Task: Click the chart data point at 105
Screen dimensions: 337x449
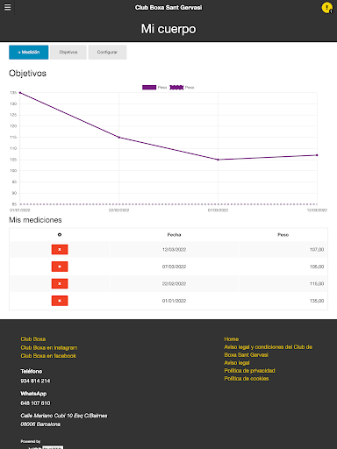Action: point(218,160)
